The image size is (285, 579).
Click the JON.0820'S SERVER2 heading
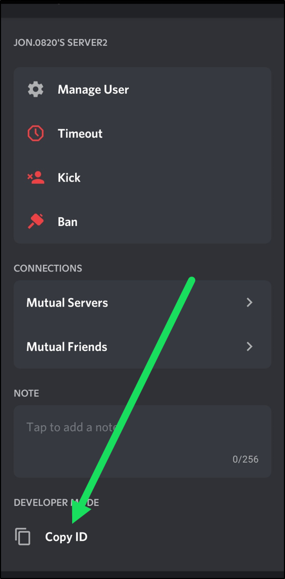click(60, 43)
